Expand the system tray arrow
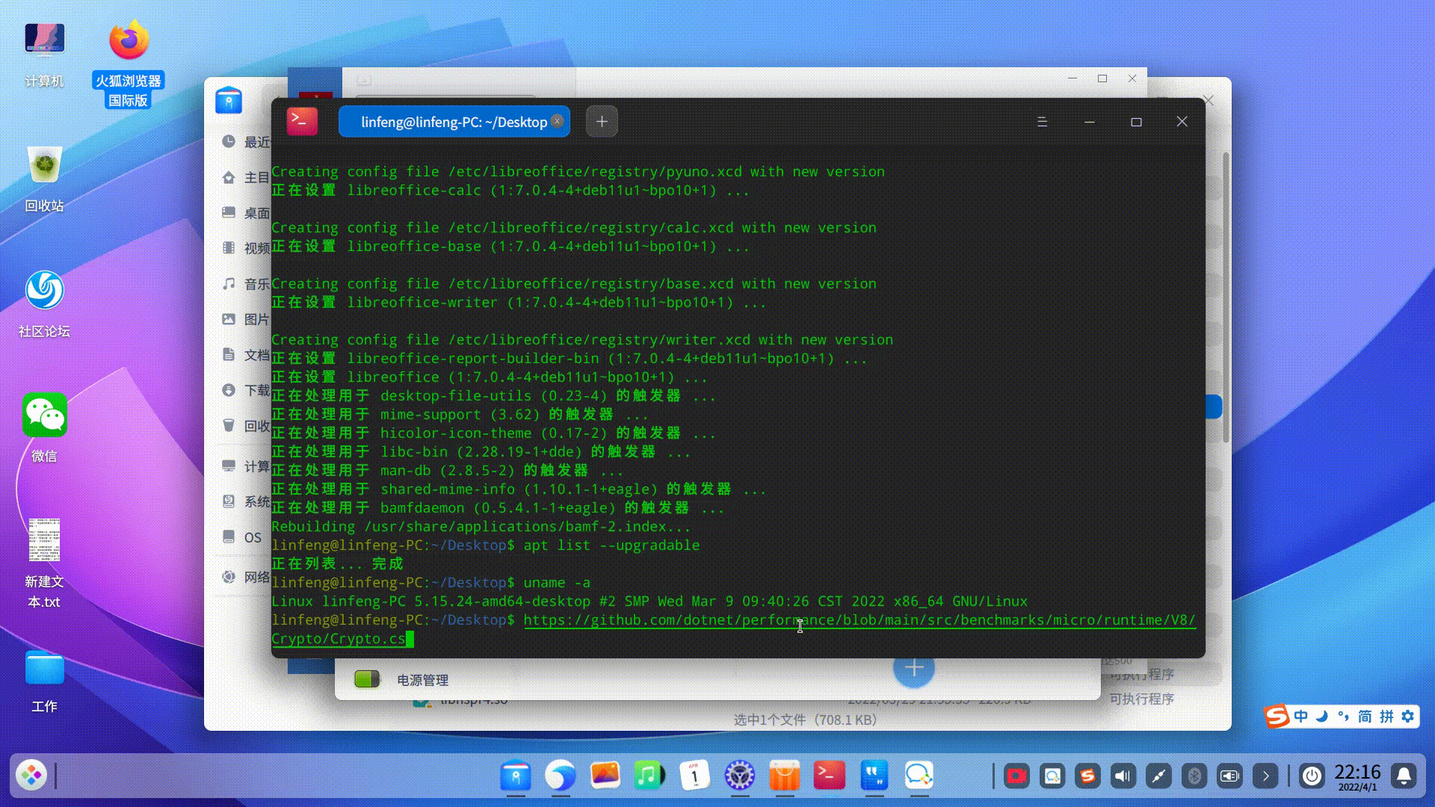1435x807 pixels. [1265, 776]
